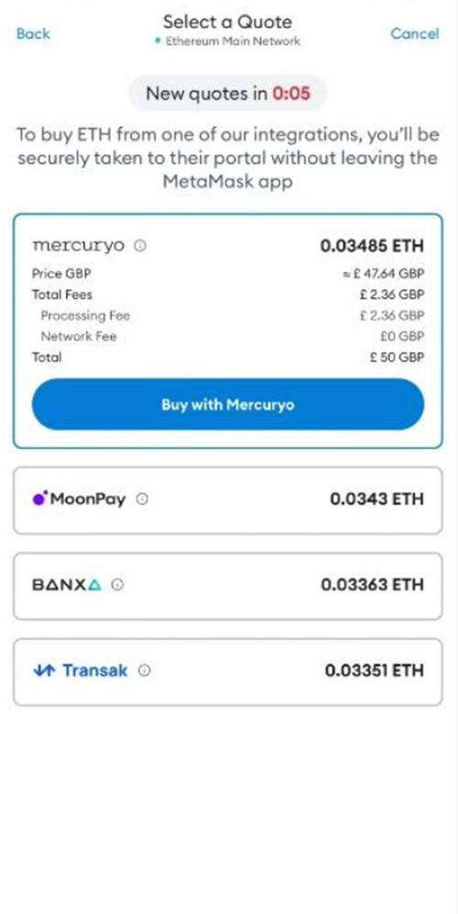Screen dimensions: 458x914
Task: Click the purple MoonPay logo
Action: coord(41,499)
